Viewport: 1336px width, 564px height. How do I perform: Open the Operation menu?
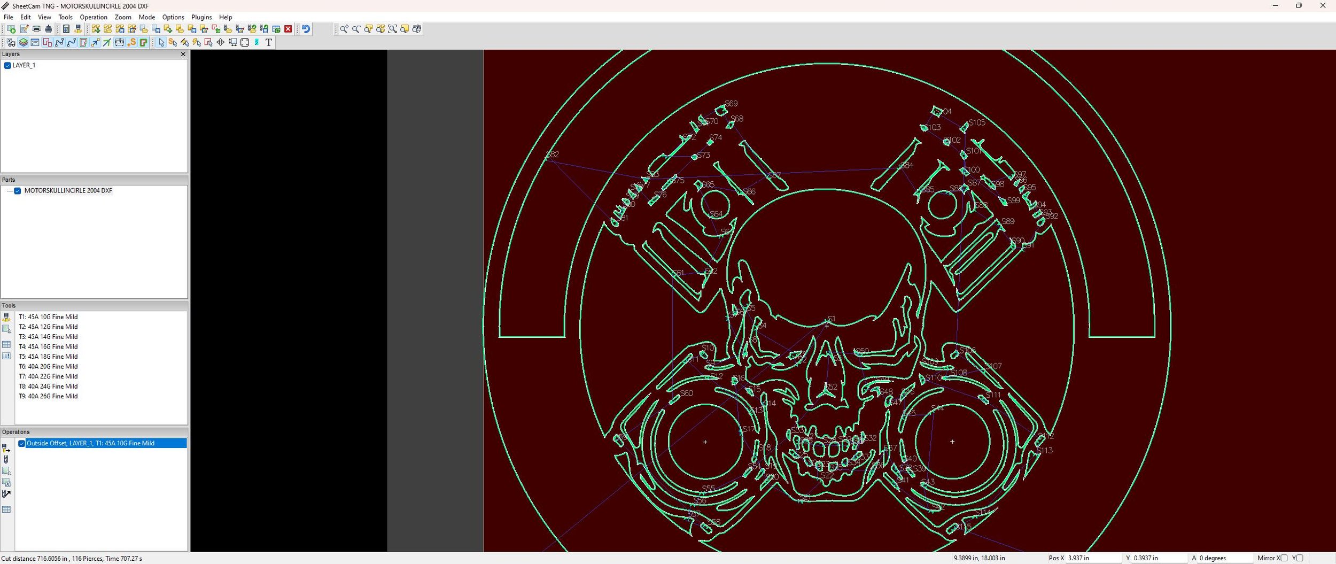[x=94, y=17]
